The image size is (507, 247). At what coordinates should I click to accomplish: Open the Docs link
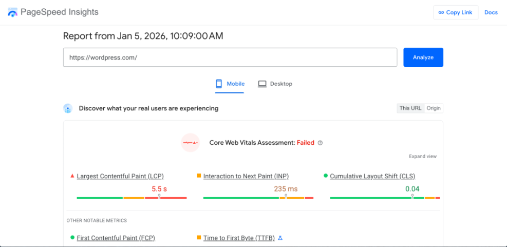pyautogui.click(x=491, y=13)
